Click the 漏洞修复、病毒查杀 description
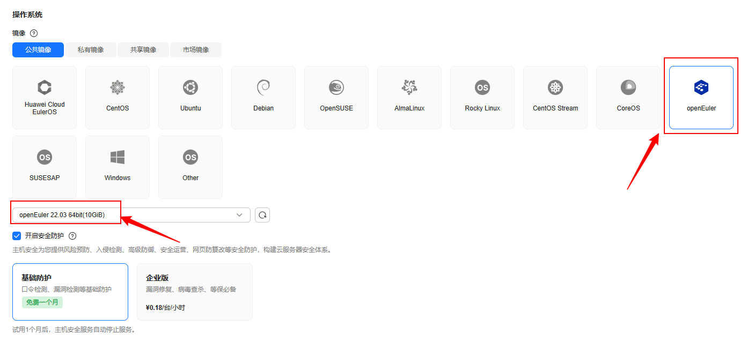 (191, 290)
